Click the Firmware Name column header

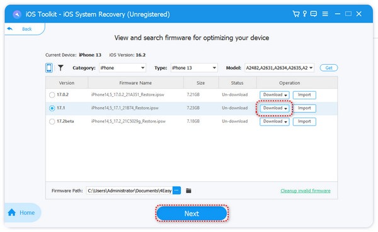135,83
